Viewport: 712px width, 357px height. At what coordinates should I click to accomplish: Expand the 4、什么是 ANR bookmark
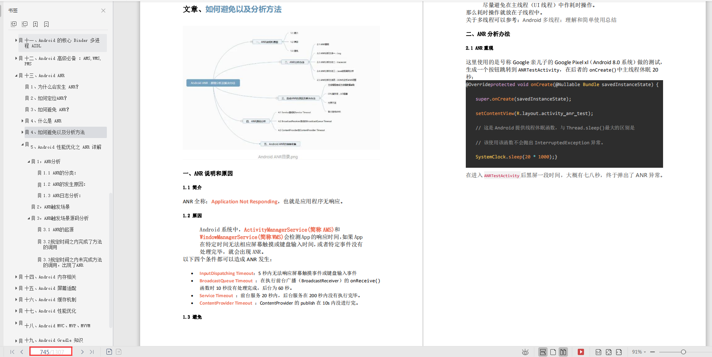coord(22,121)
